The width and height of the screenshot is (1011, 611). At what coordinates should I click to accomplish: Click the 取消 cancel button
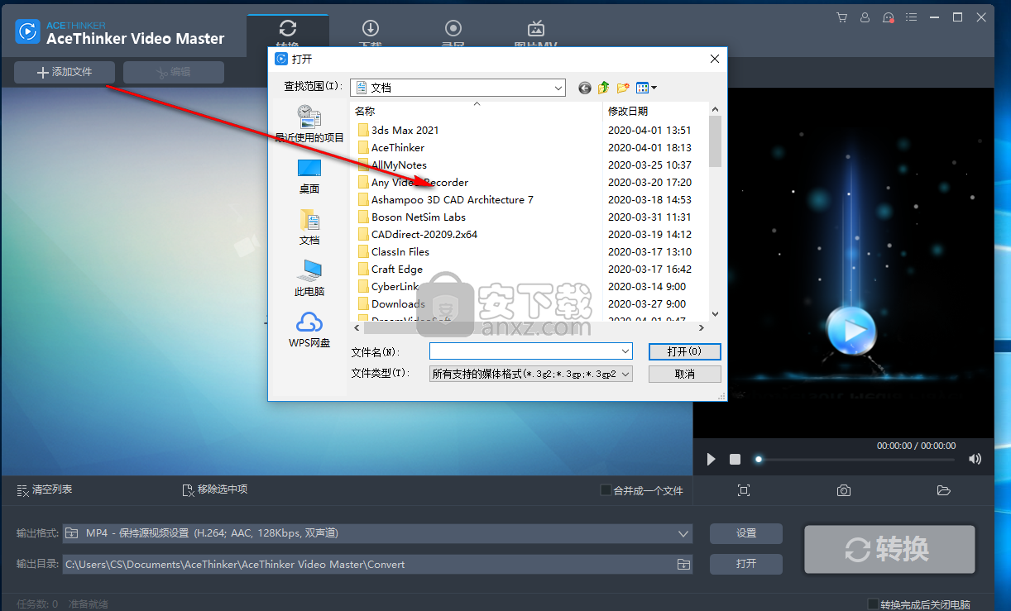pos(685,374)
